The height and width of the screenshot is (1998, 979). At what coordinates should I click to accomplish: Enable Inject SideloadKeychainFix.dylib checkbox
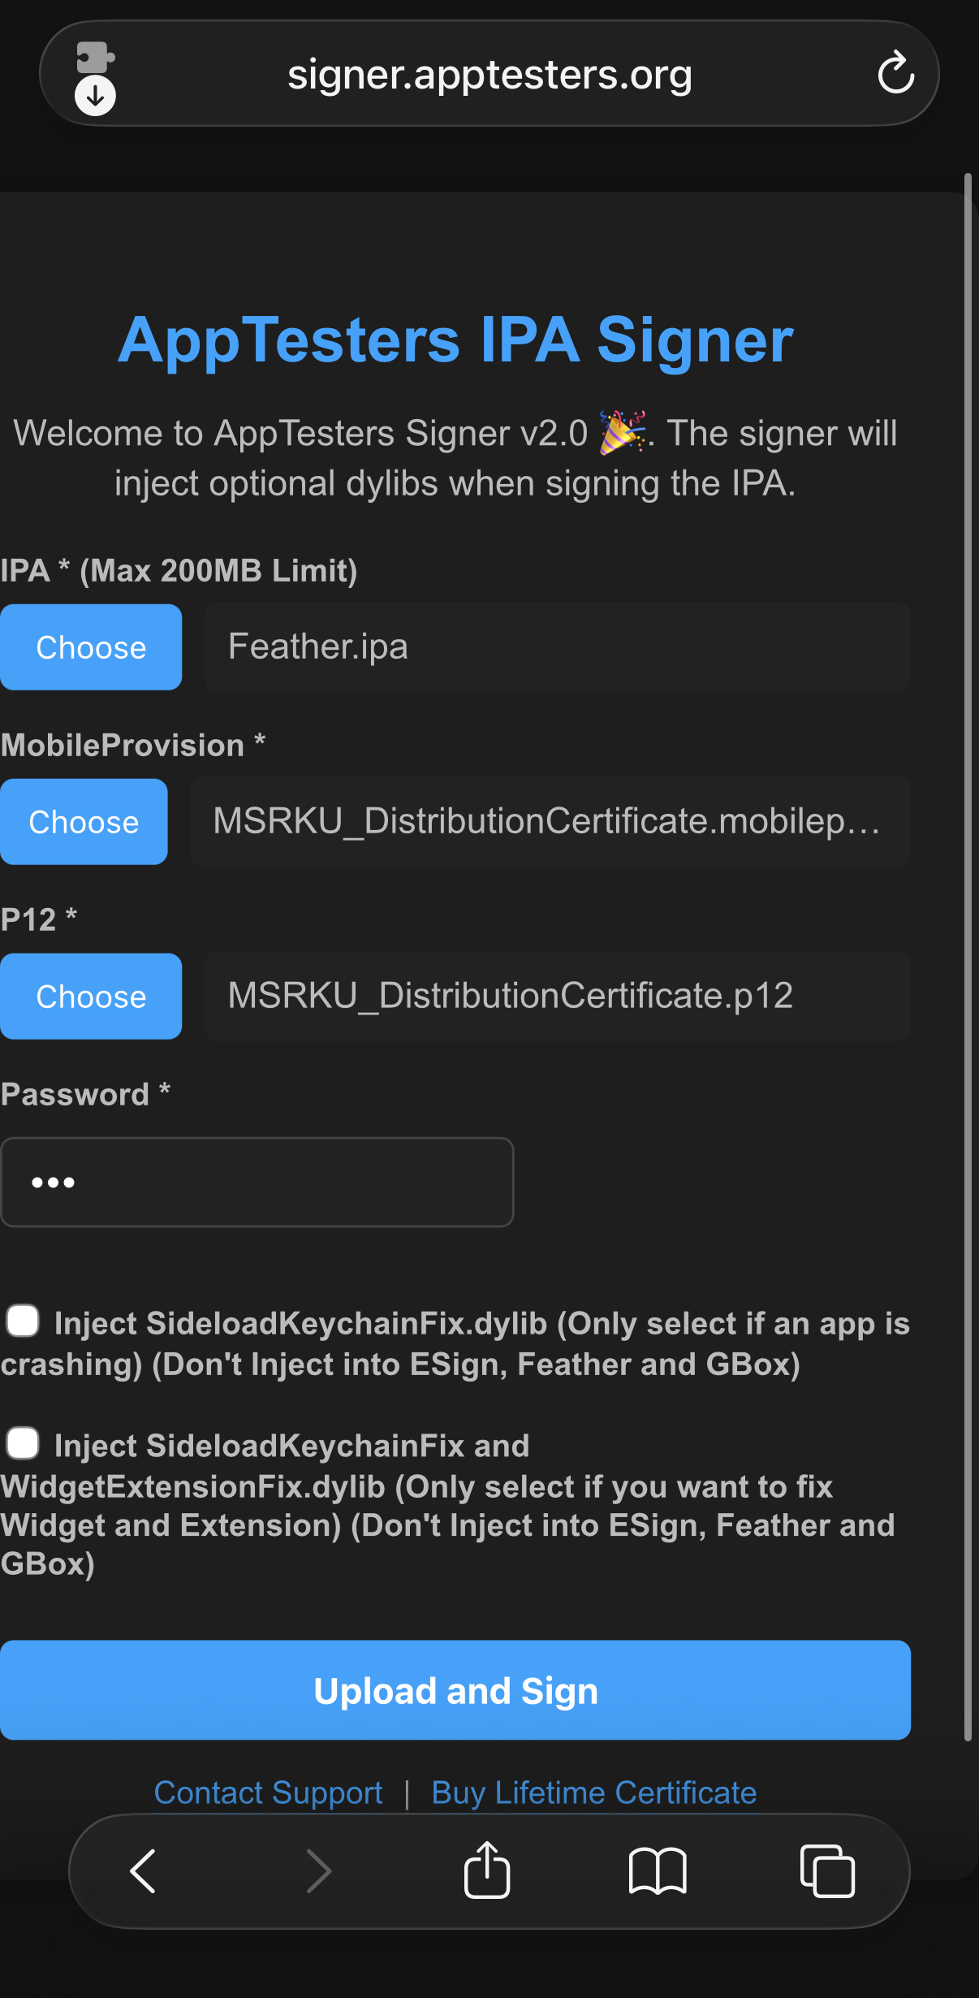[x=23, y=1321]
